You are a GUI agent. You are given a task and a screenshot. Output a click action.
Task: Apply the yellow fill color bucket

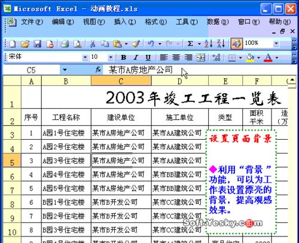pyautogui.click(x=250, y=57)
